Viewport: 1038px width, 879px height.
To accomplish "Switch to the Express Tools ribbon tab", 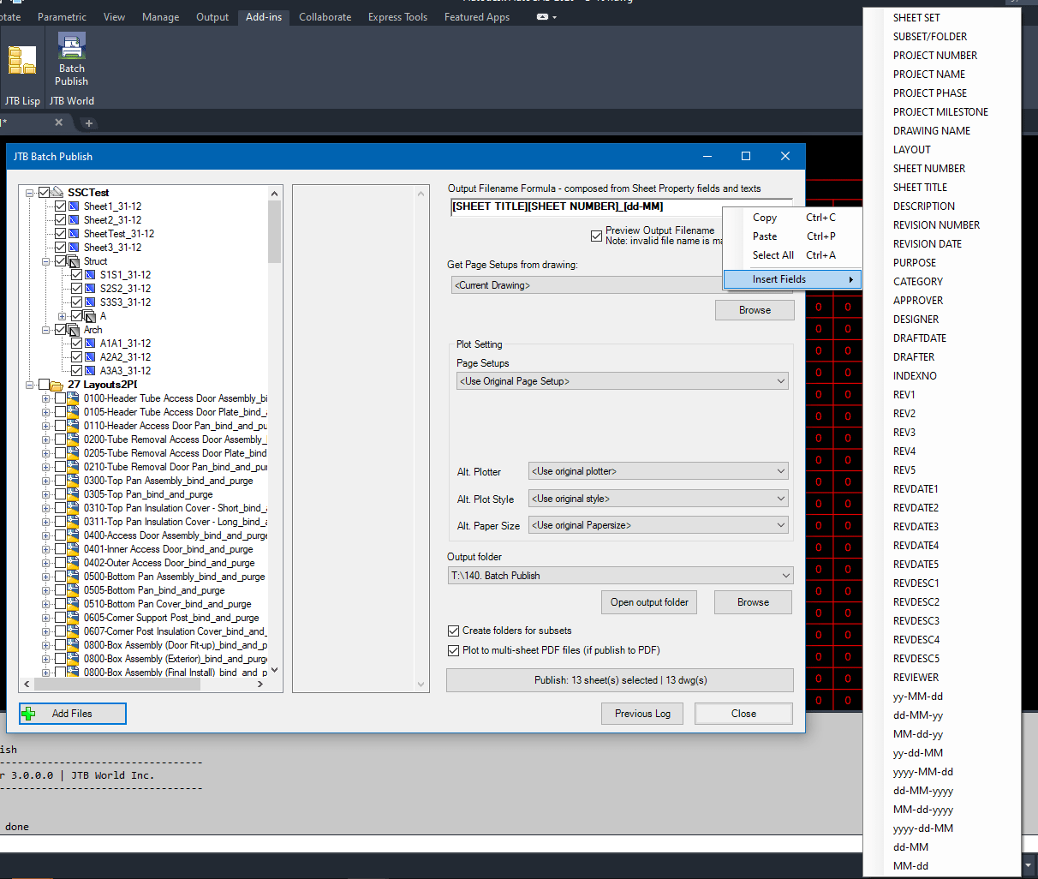I will [x=397, y=17].
